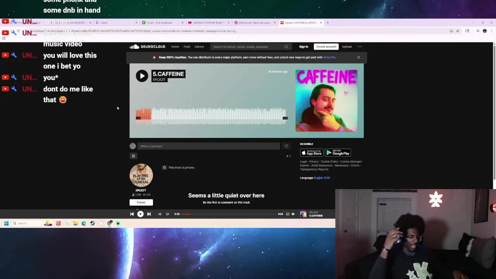496x279 pixels.
Task: Click Create account
Action: pyautogui.click(x=326, y=46)
